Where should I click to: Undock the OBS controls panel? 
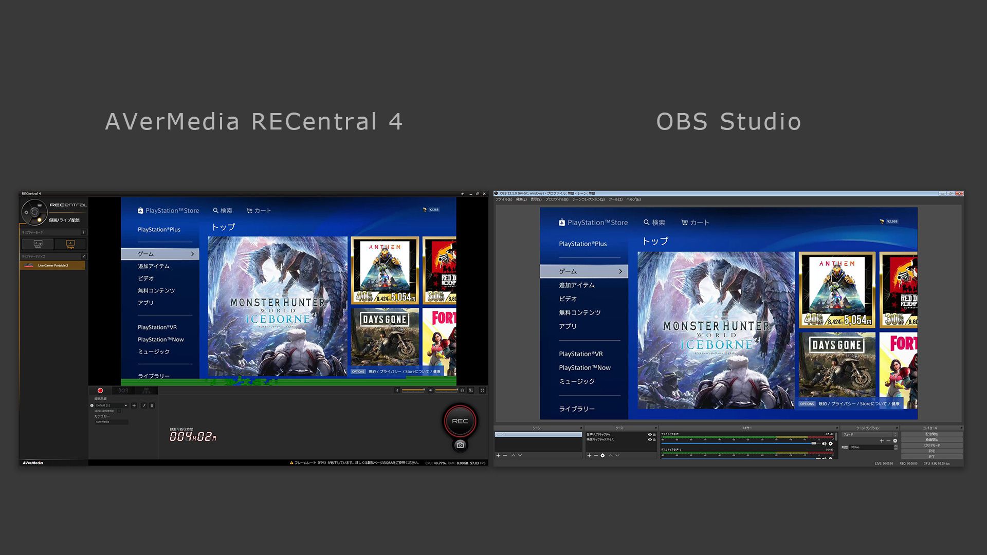[x=961, y=428]
